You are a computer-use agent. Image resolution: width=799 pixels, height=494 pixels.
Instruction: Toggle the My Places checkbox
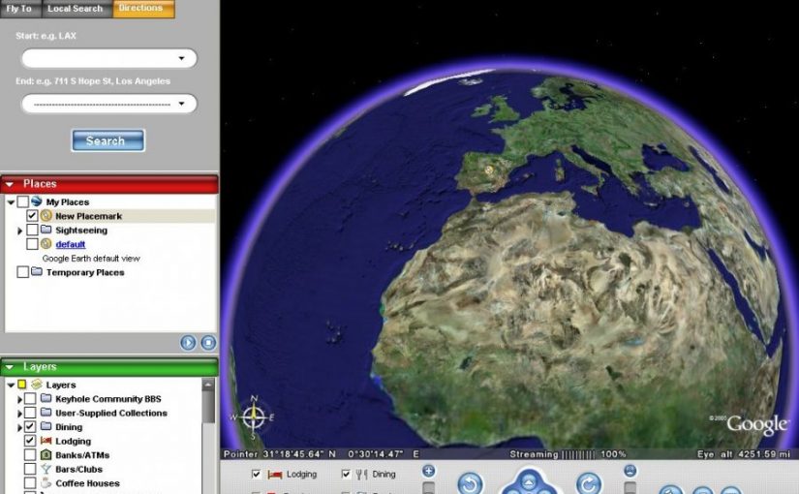tap(22, 201)
